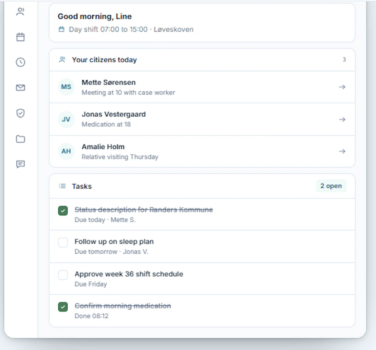Uncheck Confirm morning medication task
376x350 pixels.
(63, 306)
